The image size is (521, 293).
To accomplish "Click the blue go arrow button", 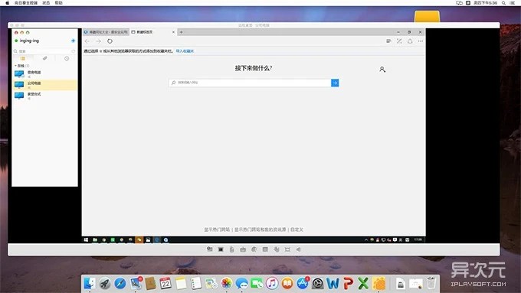I will pyautogui.click(x=335, y=83).
